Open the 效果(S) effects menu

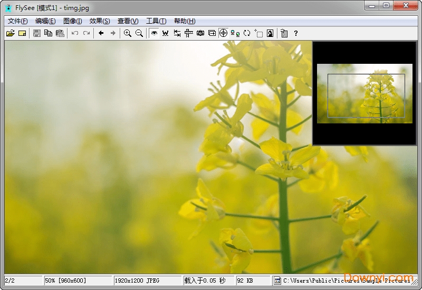pyautogui.click(x=100, y=21)
